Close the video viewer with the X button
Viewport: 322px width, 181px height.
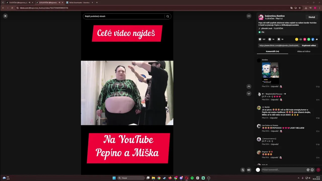tap(5, 16)
